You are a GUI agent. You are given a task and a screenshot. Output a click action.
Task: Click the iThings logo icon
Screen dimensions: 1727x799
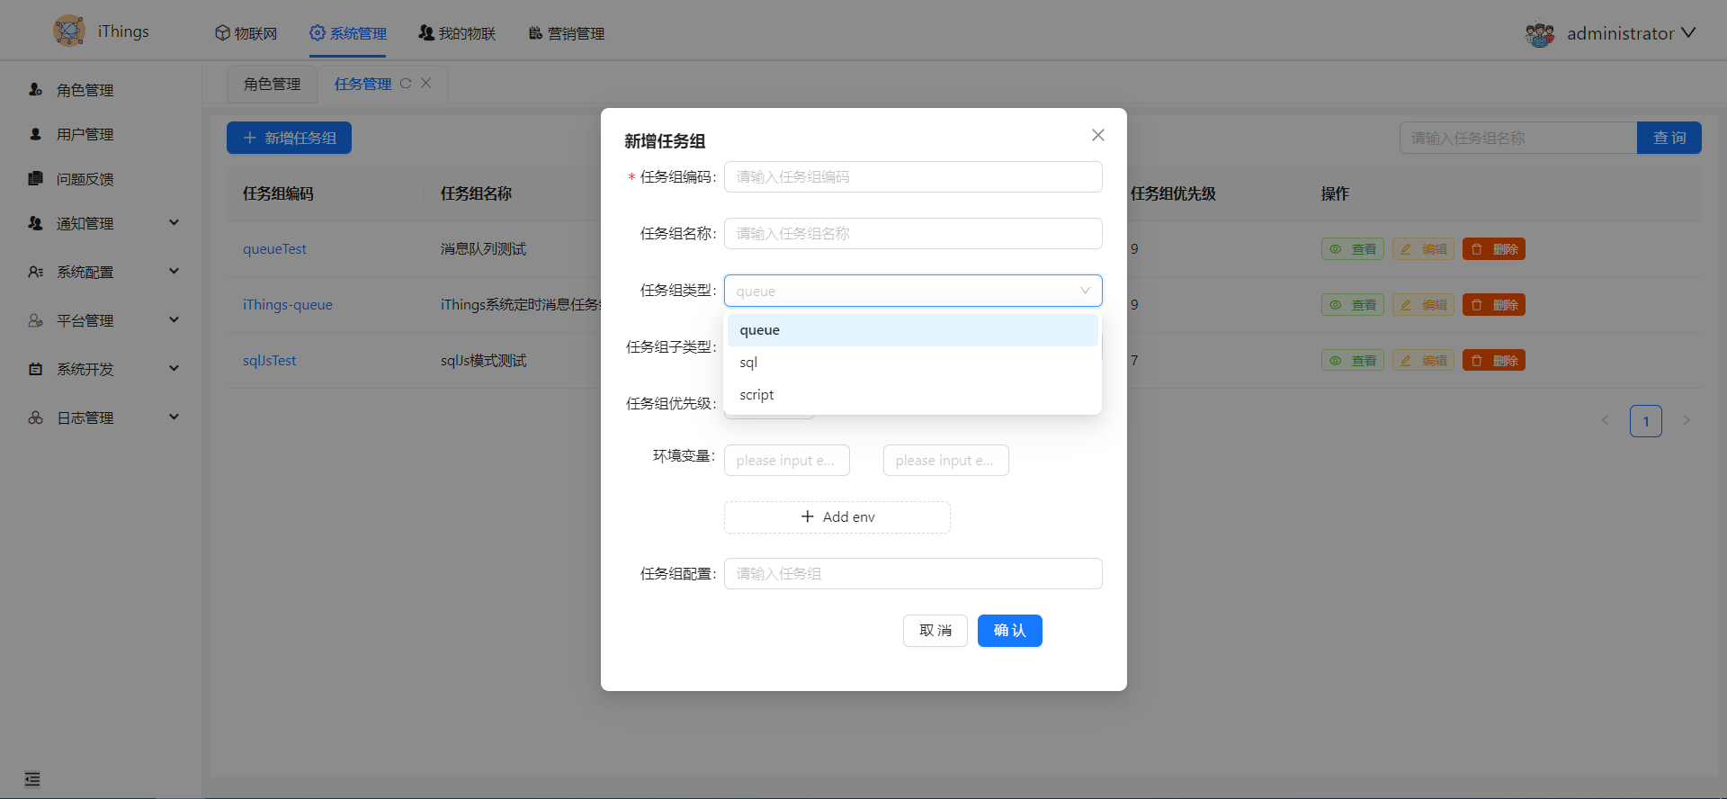click(x=69, y=31)
